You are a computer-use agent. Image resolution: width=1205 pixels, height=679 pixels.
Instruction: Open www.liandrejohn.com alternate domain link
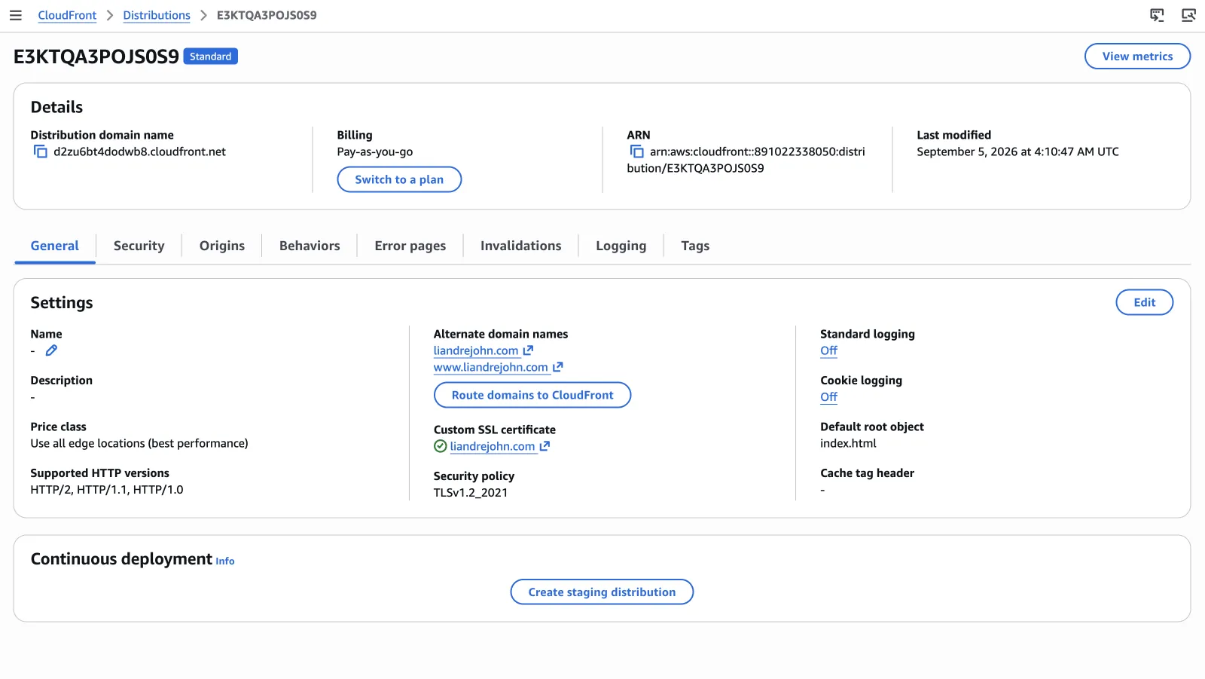click(491, 367)
